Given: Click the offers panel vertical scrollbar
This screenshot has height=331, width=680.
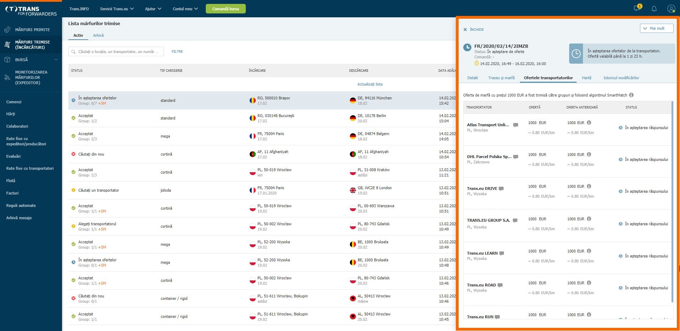Looking at the screenshot, I should [x=672, y=202].
